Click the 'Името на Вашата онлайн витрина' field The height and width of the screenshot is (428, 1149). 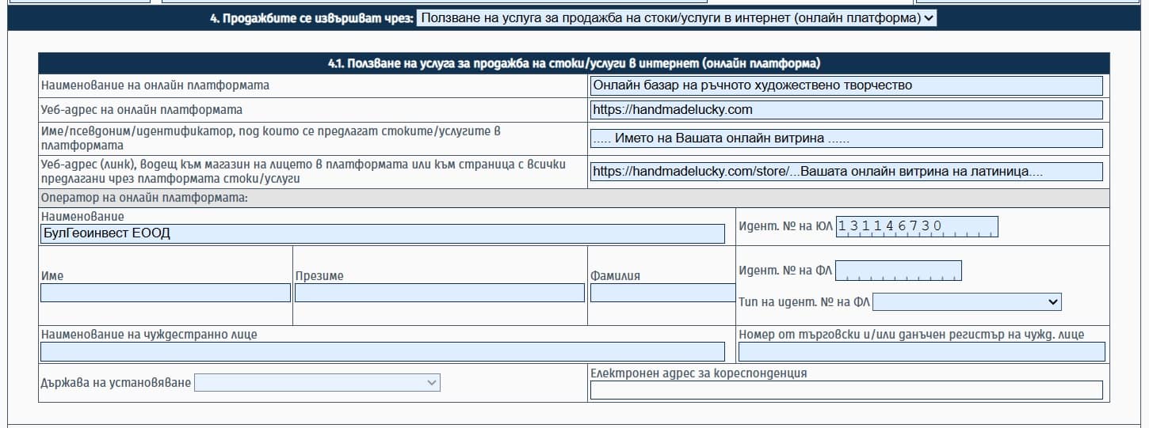click(846, 138)
